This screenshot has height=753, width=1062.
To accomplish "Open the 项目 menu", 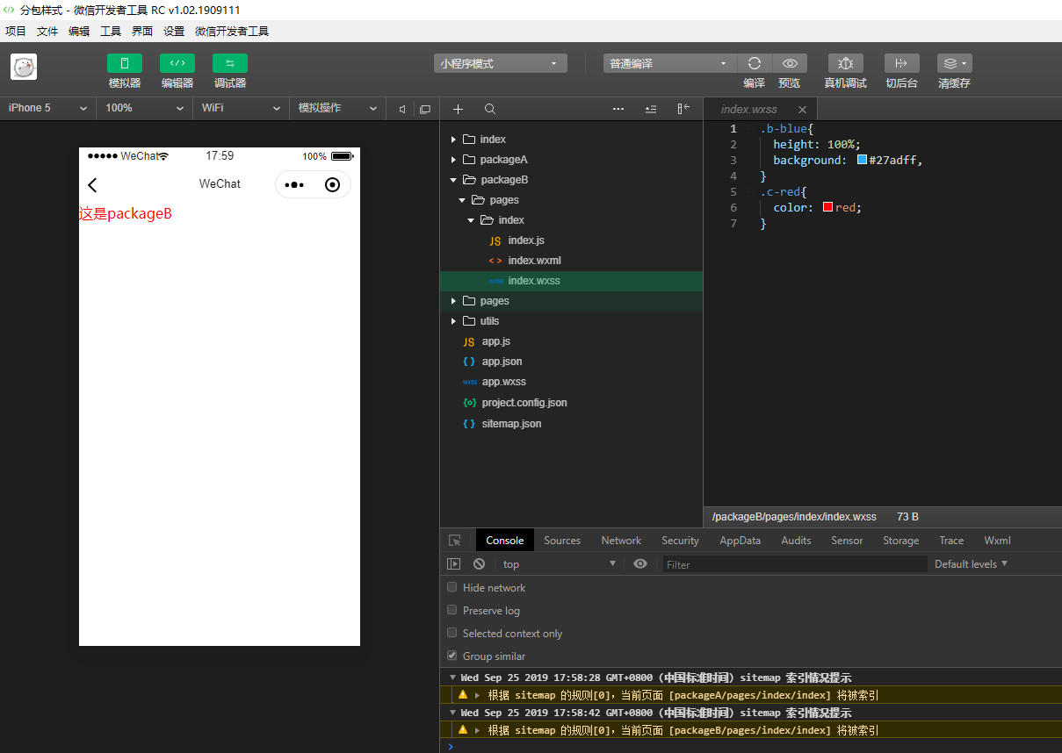I will click(x=16, y=31).
